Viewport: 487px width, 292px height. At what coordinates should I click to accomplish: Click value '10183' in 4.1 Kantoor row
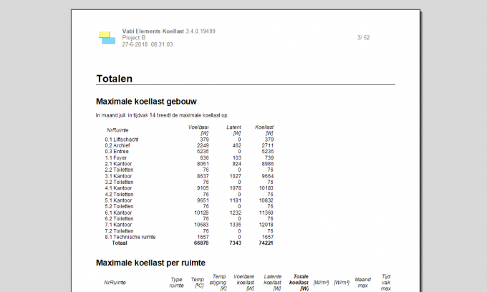tap(266, 188)
